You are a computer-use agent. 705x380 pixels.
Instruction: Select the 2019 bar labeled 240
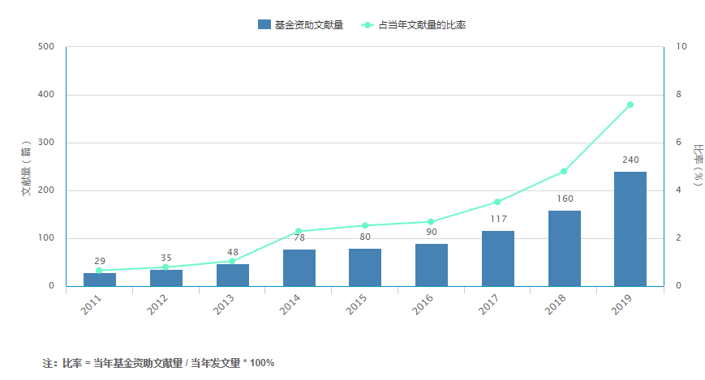point(630,229)
